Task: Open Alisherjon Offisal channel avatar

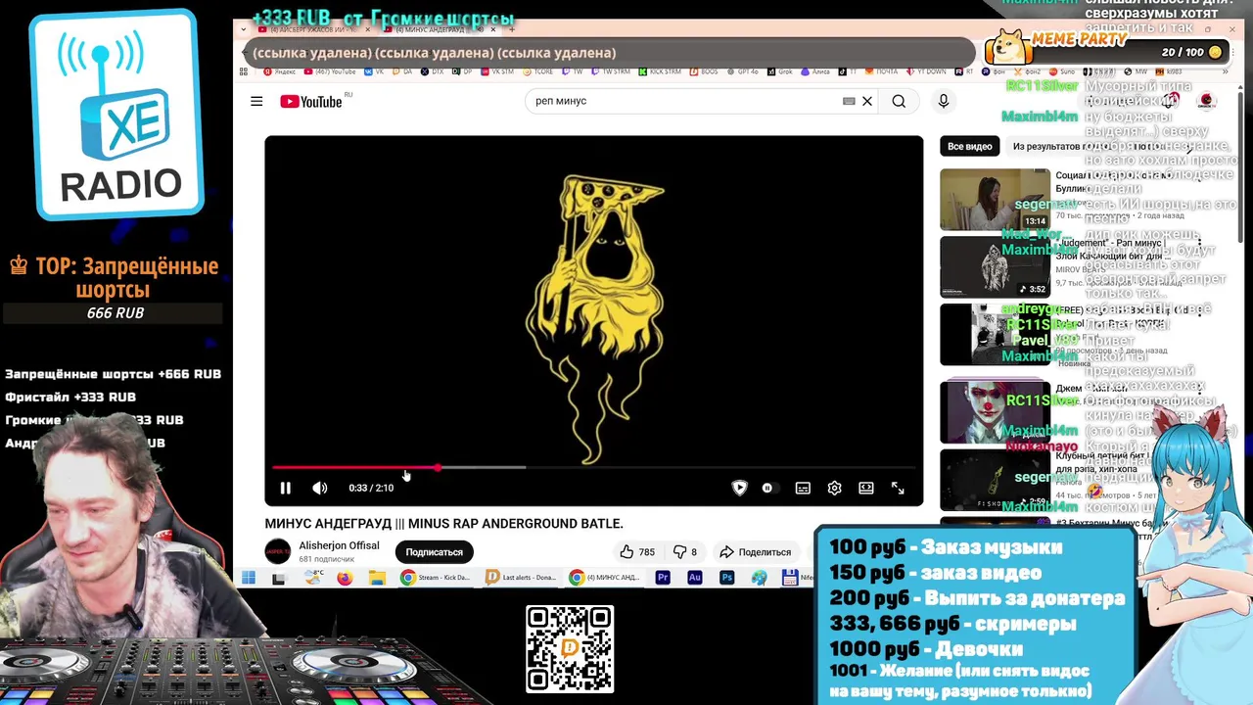Action: (278, 551)
